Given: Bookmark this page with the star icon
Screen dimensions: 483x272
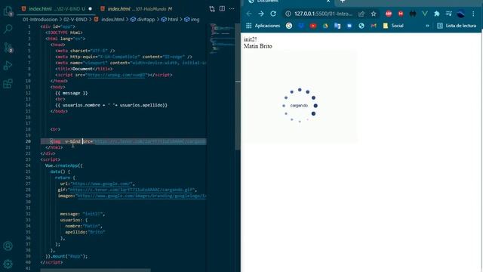Looking at the screenshot, I should [x=374, y=14].
